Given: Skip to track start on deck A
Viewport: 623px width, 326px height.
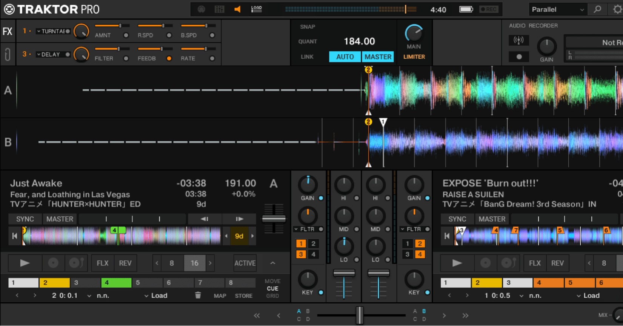Looking at the screenshot, I should pos(15,236).
